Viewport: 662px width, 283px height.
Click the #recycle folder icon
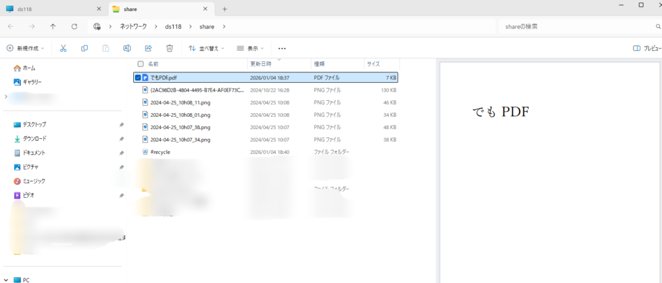click(145, 152)
